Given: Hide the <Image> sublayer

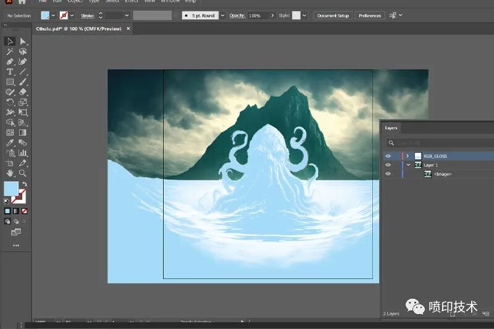Looking at the screenshot, I should (388, 173).
